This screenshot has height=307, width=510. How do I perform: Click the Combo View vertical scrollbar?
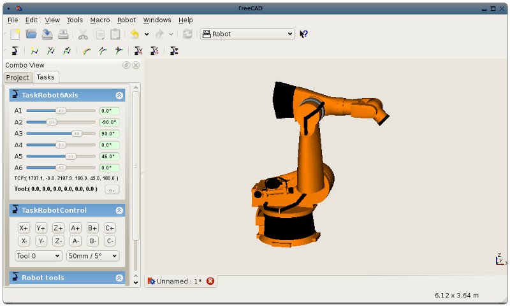(x=136, y=166)
